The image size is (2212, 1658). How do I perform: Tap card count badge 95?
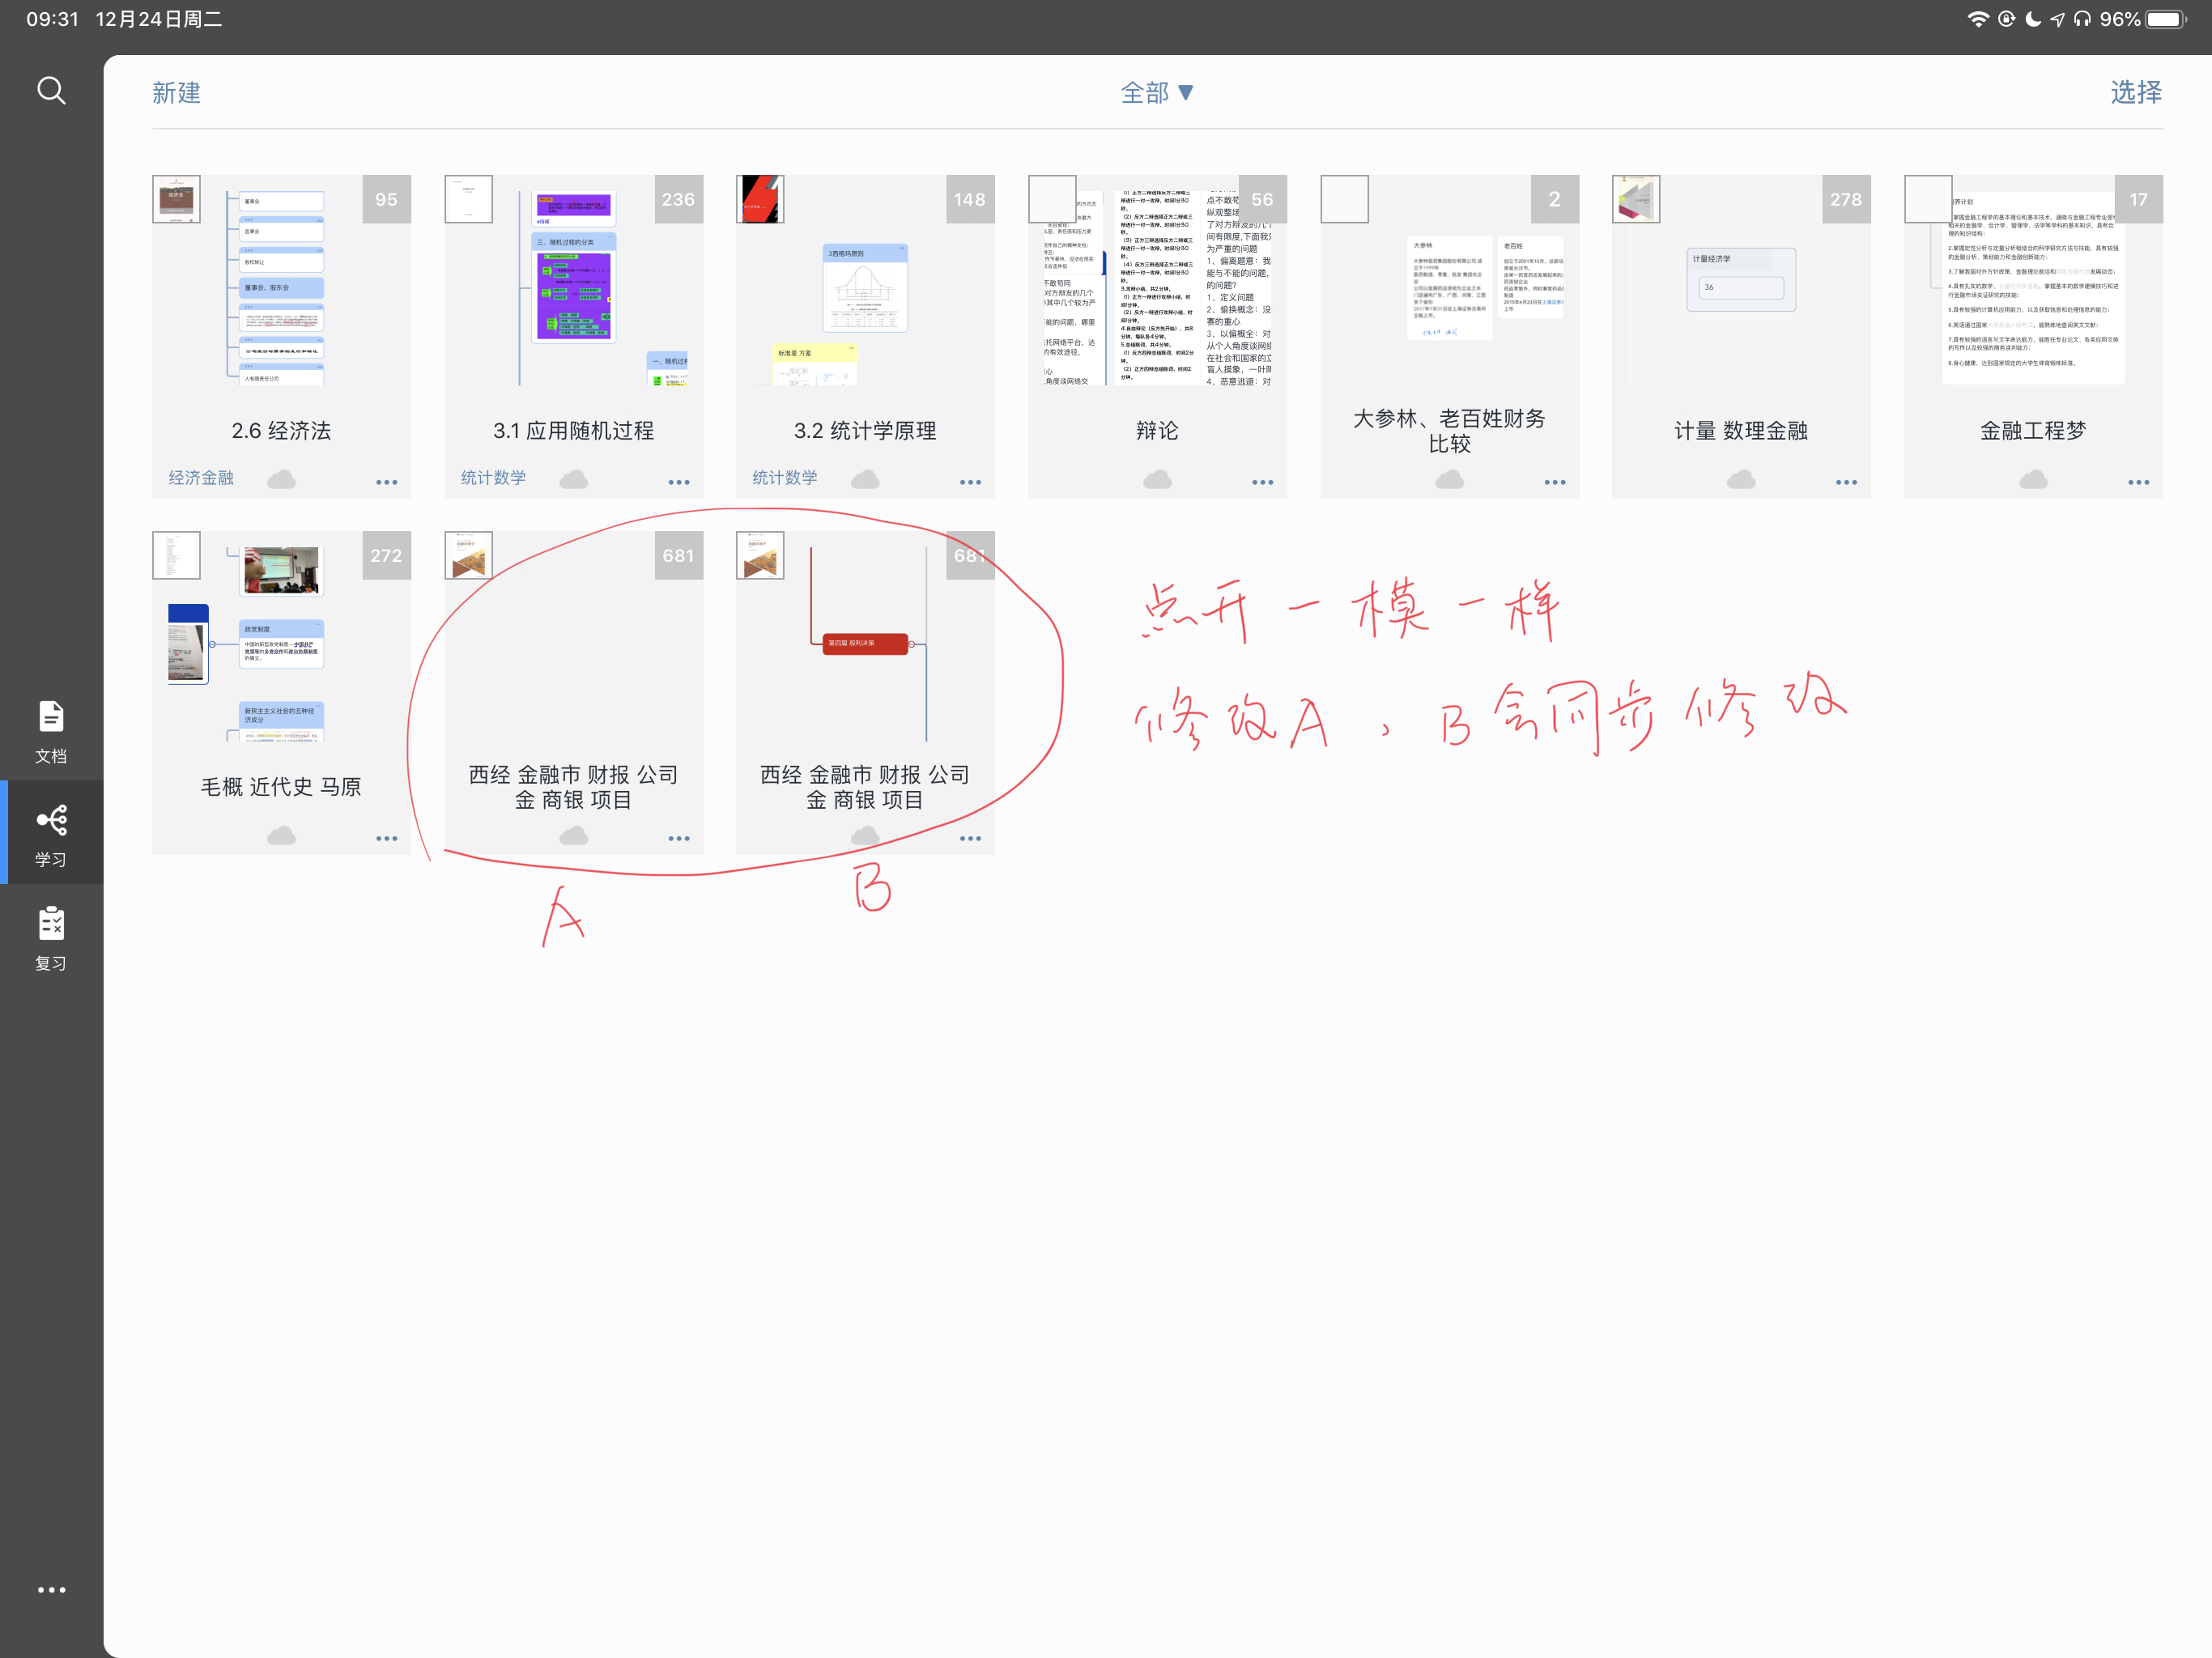(x=386, y=199)
